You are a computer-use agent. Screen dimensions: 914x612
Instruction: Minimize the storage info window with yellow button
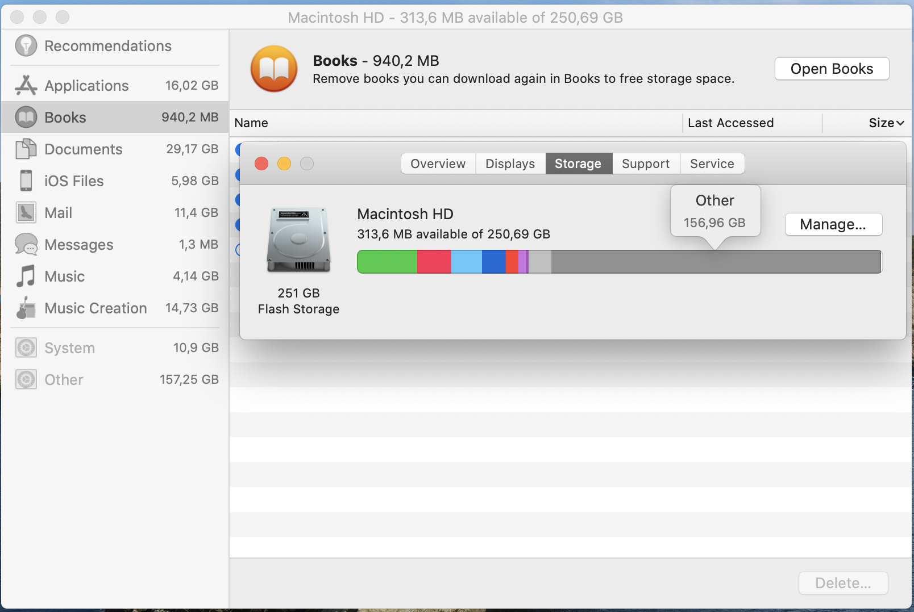tap(284, 164)
